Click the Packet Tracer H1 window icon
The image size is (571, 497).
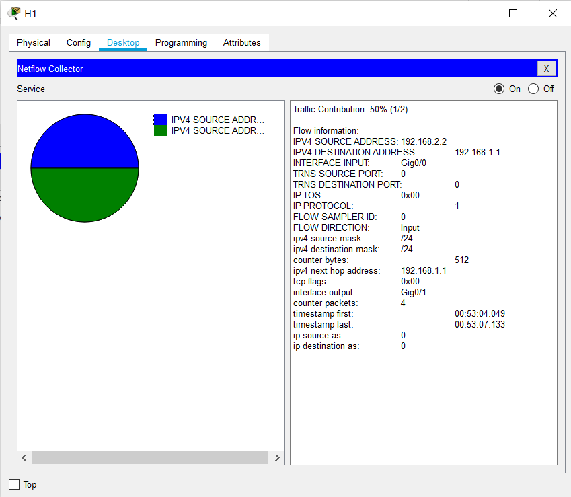[x=13, y=13]
